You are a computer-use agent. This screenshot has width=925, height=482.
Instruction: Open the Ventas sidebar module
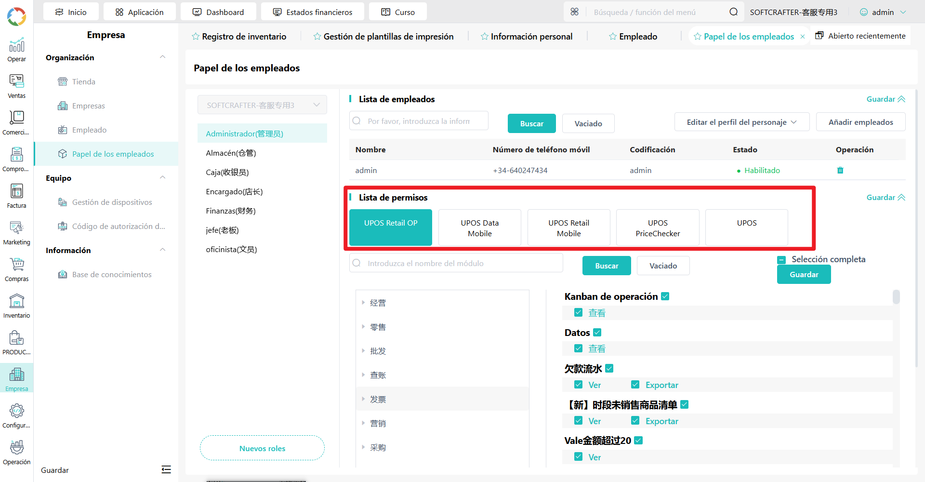[16, 86]
